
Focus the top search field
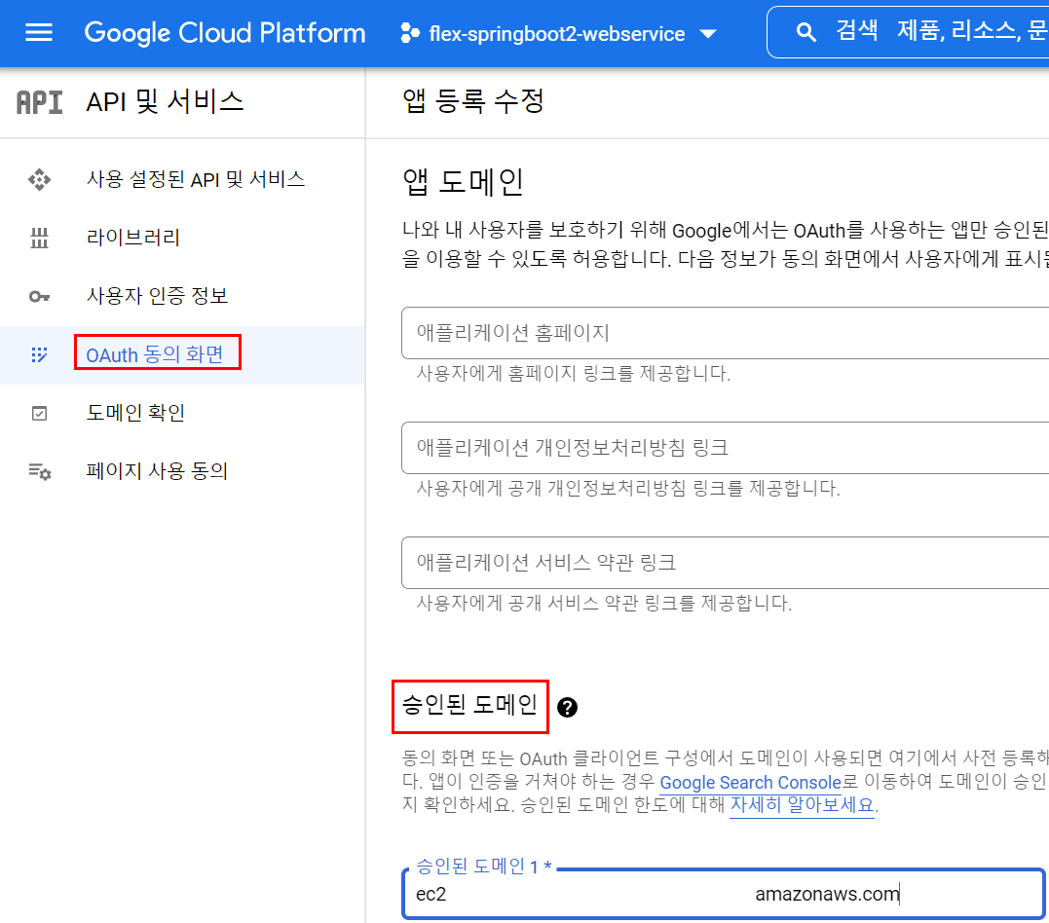908,32
